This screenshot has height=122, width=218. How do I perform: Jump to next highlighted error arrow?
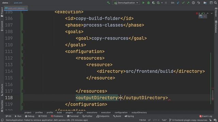point(212,14)
